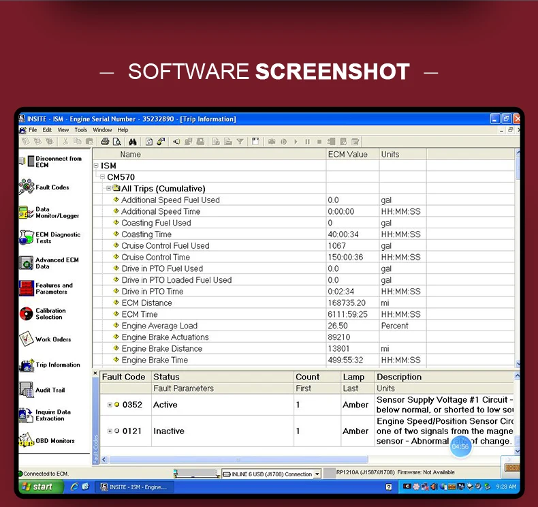538x507 pixels.
Task: Click the Cut scissors toolbar icon
Action: (65, 142)
